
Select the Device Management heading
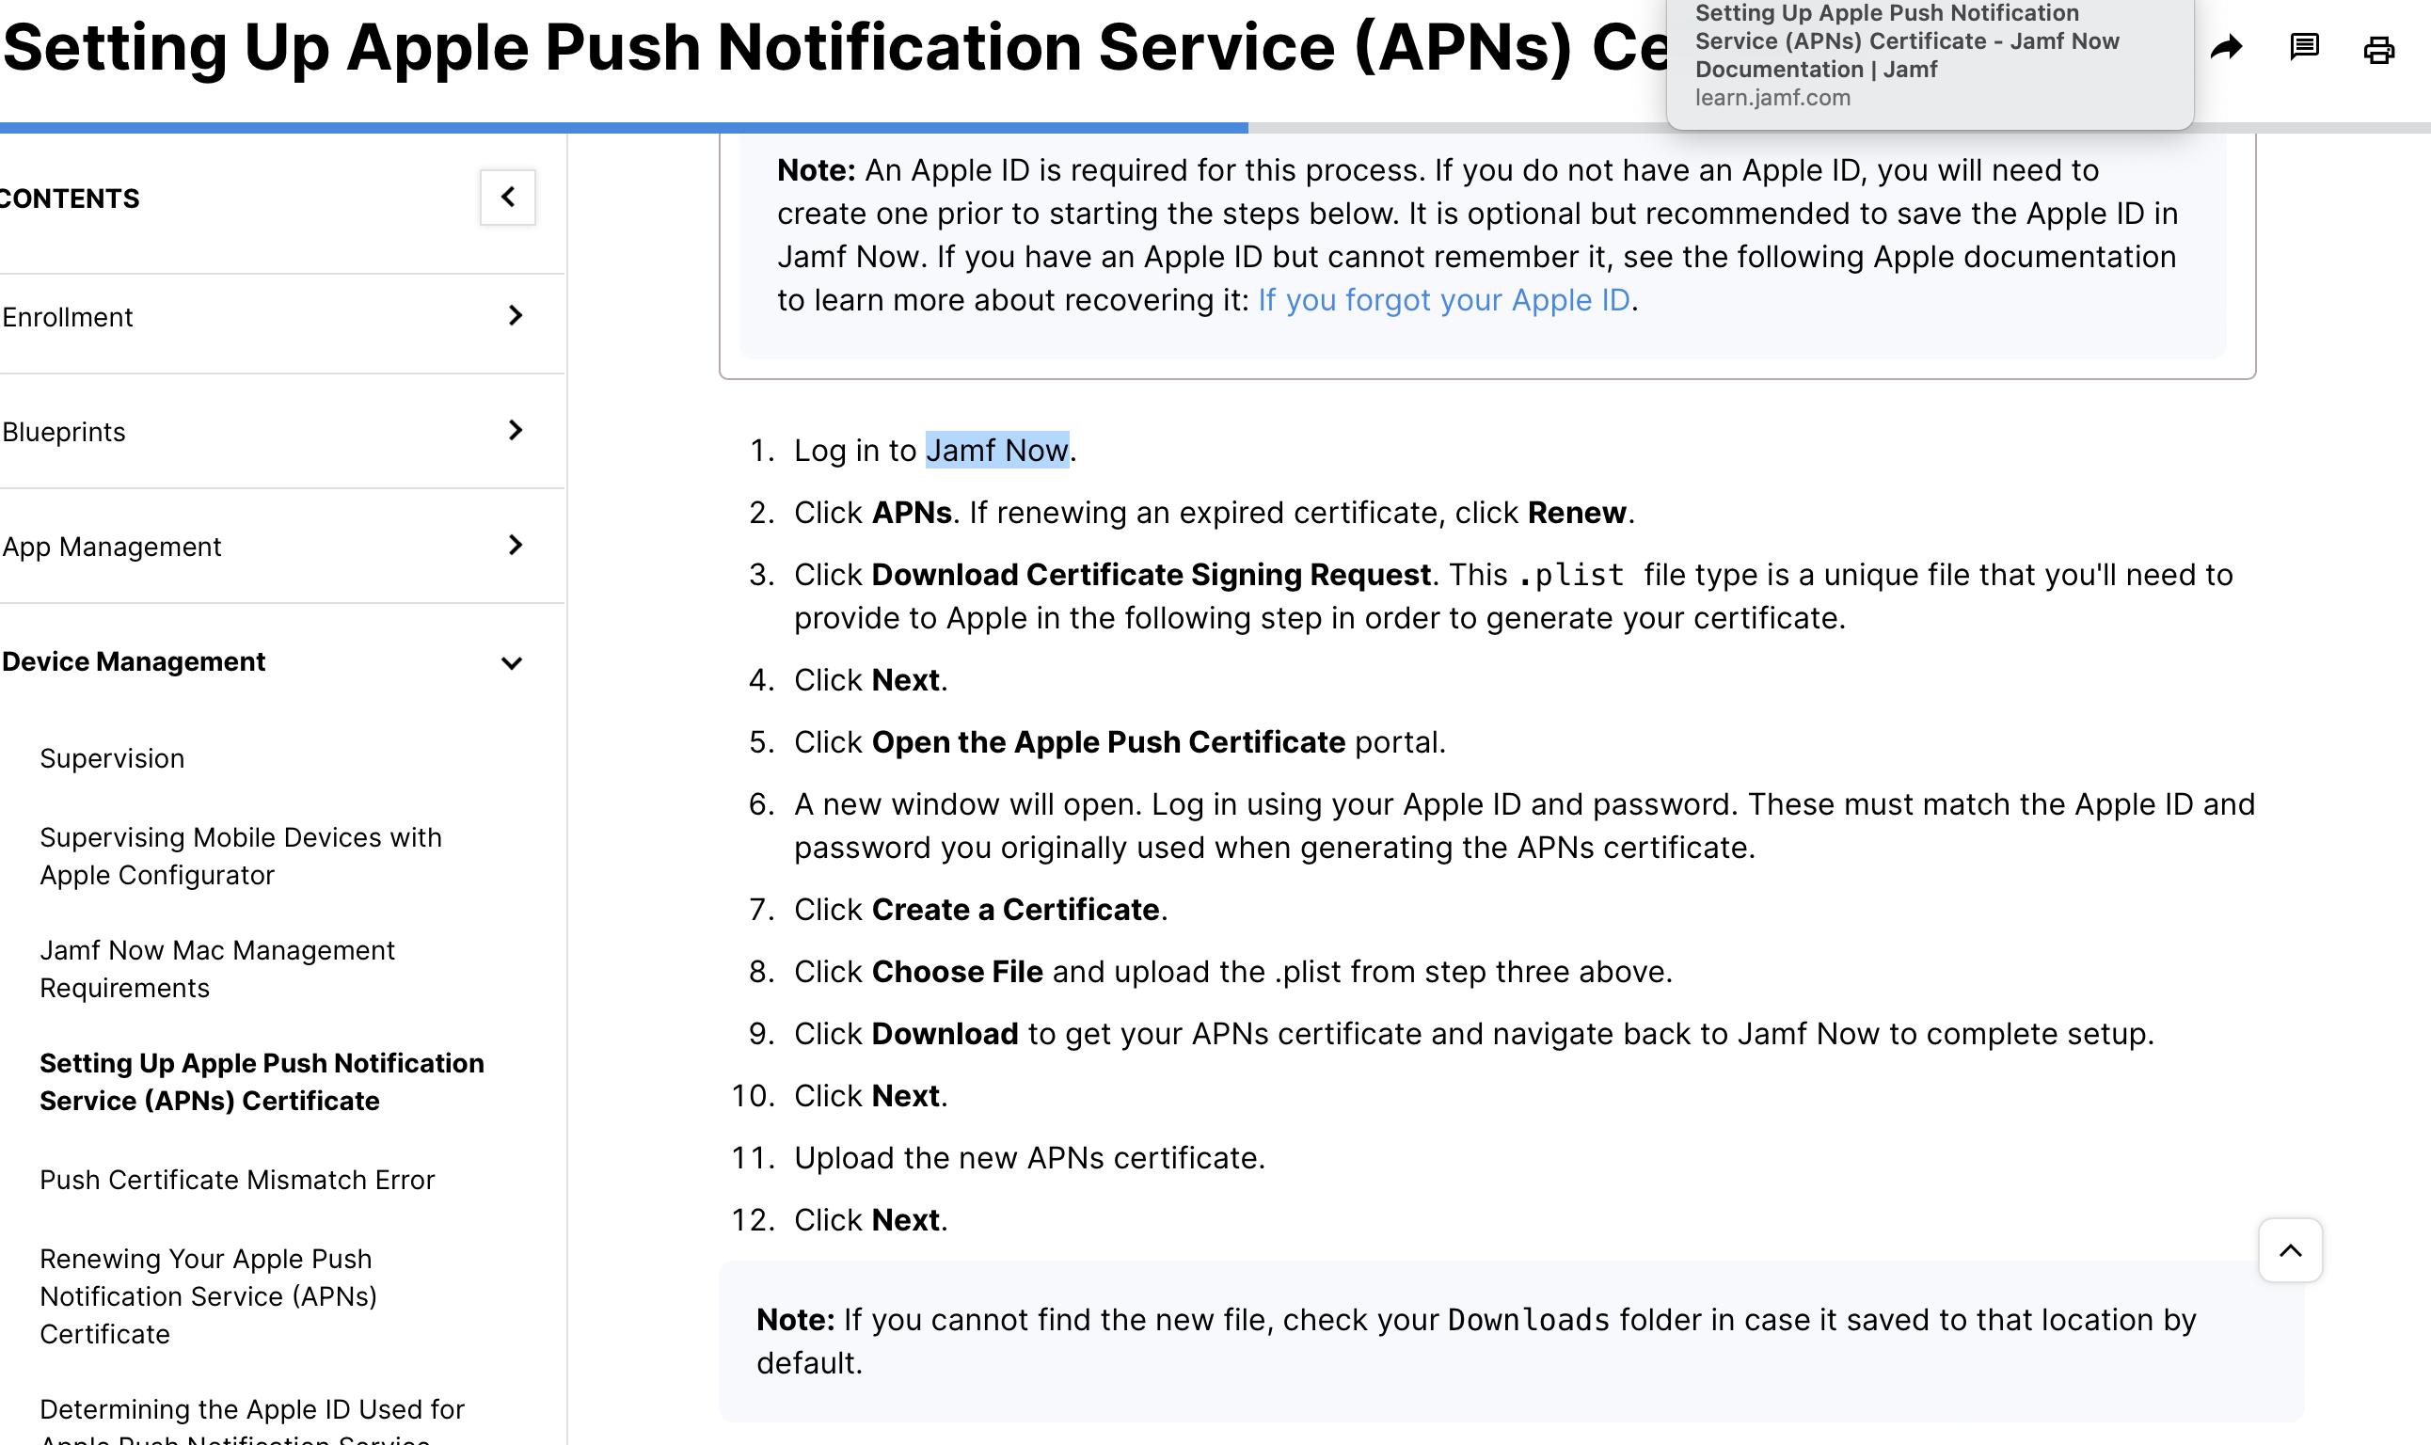point(134,662)
